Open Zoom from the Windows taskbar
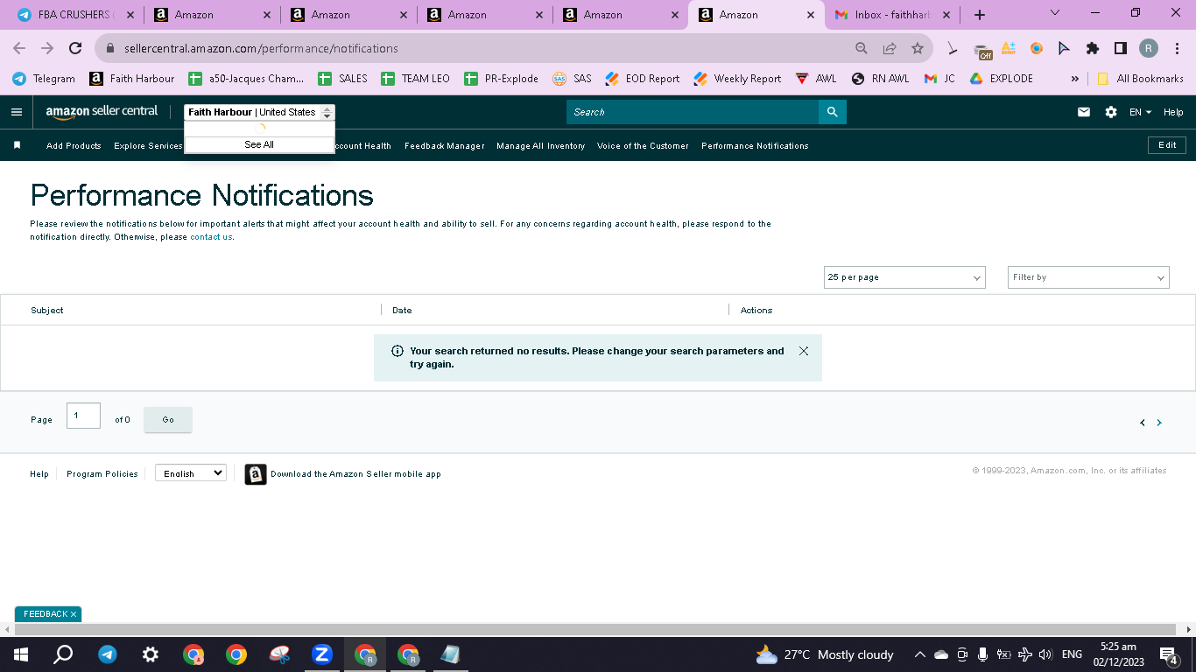Viewport: 1196px width, 672px height. point(322,654)
